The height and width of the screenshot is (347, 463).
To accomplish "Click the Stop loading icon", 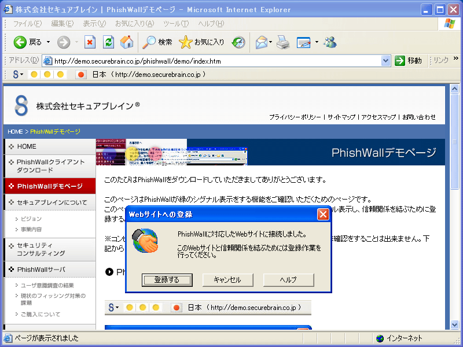I will (x=90, y=42).
